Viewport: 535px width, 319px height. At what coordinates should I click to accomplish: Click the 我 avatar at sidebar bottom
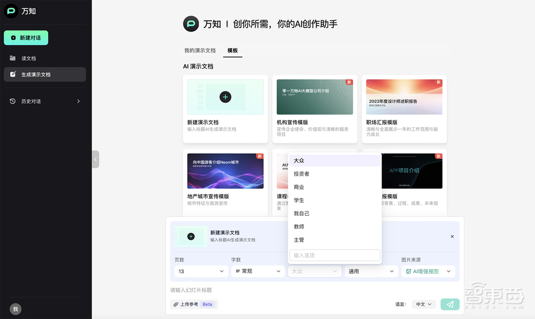16,309
